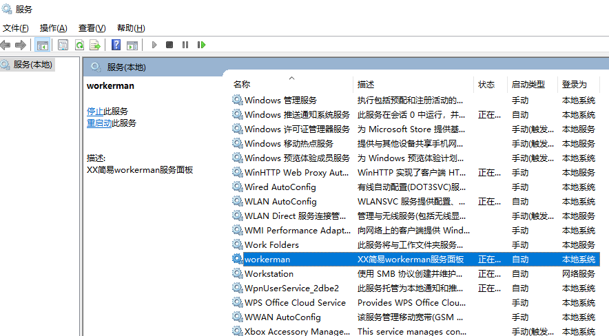Click the description XX简易workerman服务面板 in workerman row
The height and width of the screenshot is (336, 609).
tap(411, 260)
